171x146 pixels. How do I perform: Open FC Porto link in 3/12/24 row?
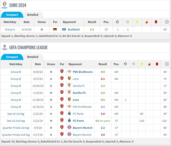pyautogui.click(x=78, y=121)
